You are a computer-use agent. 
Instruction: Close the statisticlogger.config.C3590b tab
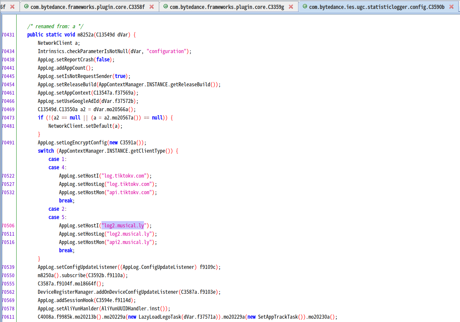[x=451, y=7]
